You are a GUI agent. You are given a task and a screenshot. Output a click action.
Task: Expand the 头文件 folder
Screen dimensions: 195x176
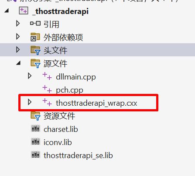(18, 50)
